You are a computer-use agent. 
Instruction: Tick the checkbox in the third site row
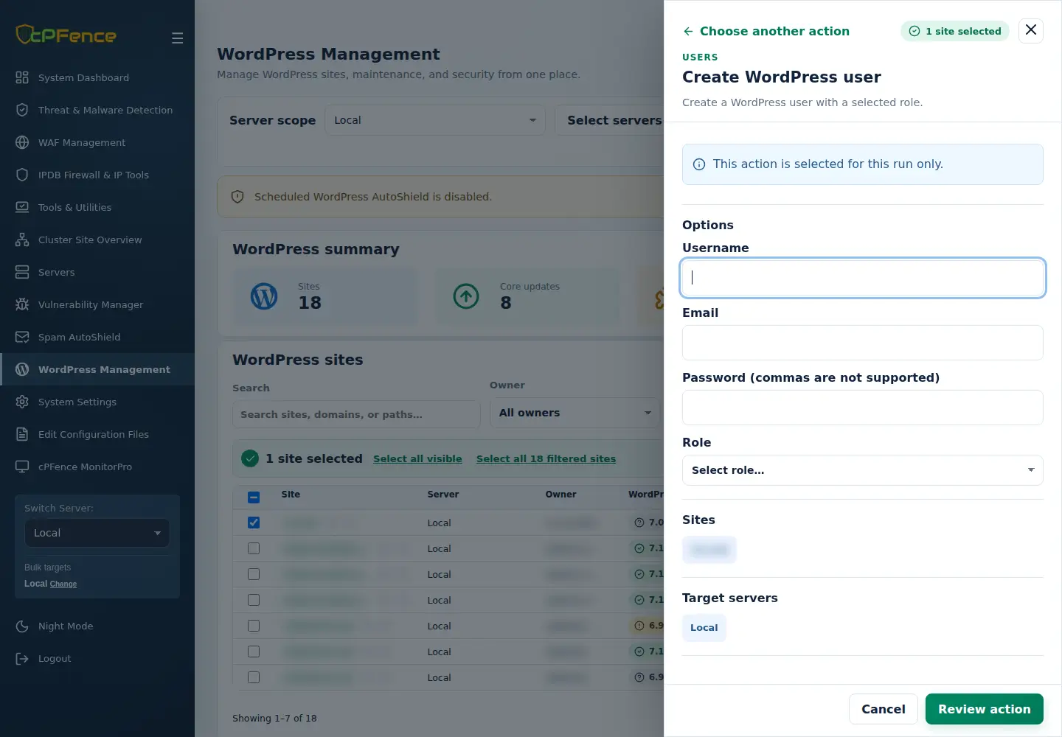[x=254, y=574]
